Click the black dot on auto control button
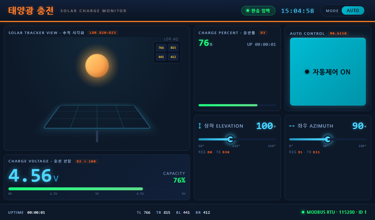This screenshot has width=375, height=220. 307,71
